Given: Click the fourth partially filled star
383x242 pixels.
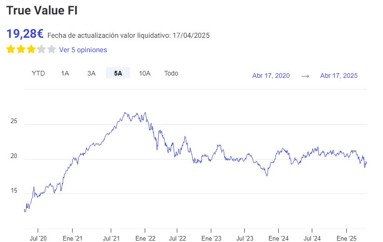Looking at the screenshot, I should [x=41, y=49].
